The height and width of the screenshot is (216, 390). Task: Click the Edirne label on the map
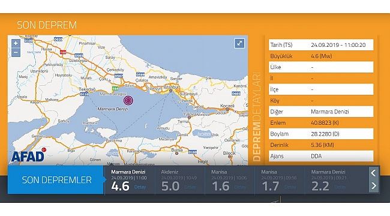coord(31,36)
